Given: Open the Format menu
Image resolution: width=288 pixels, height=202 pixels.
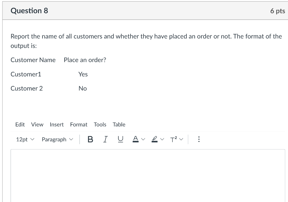Looking at the screenshot, I should click(79, 124).
